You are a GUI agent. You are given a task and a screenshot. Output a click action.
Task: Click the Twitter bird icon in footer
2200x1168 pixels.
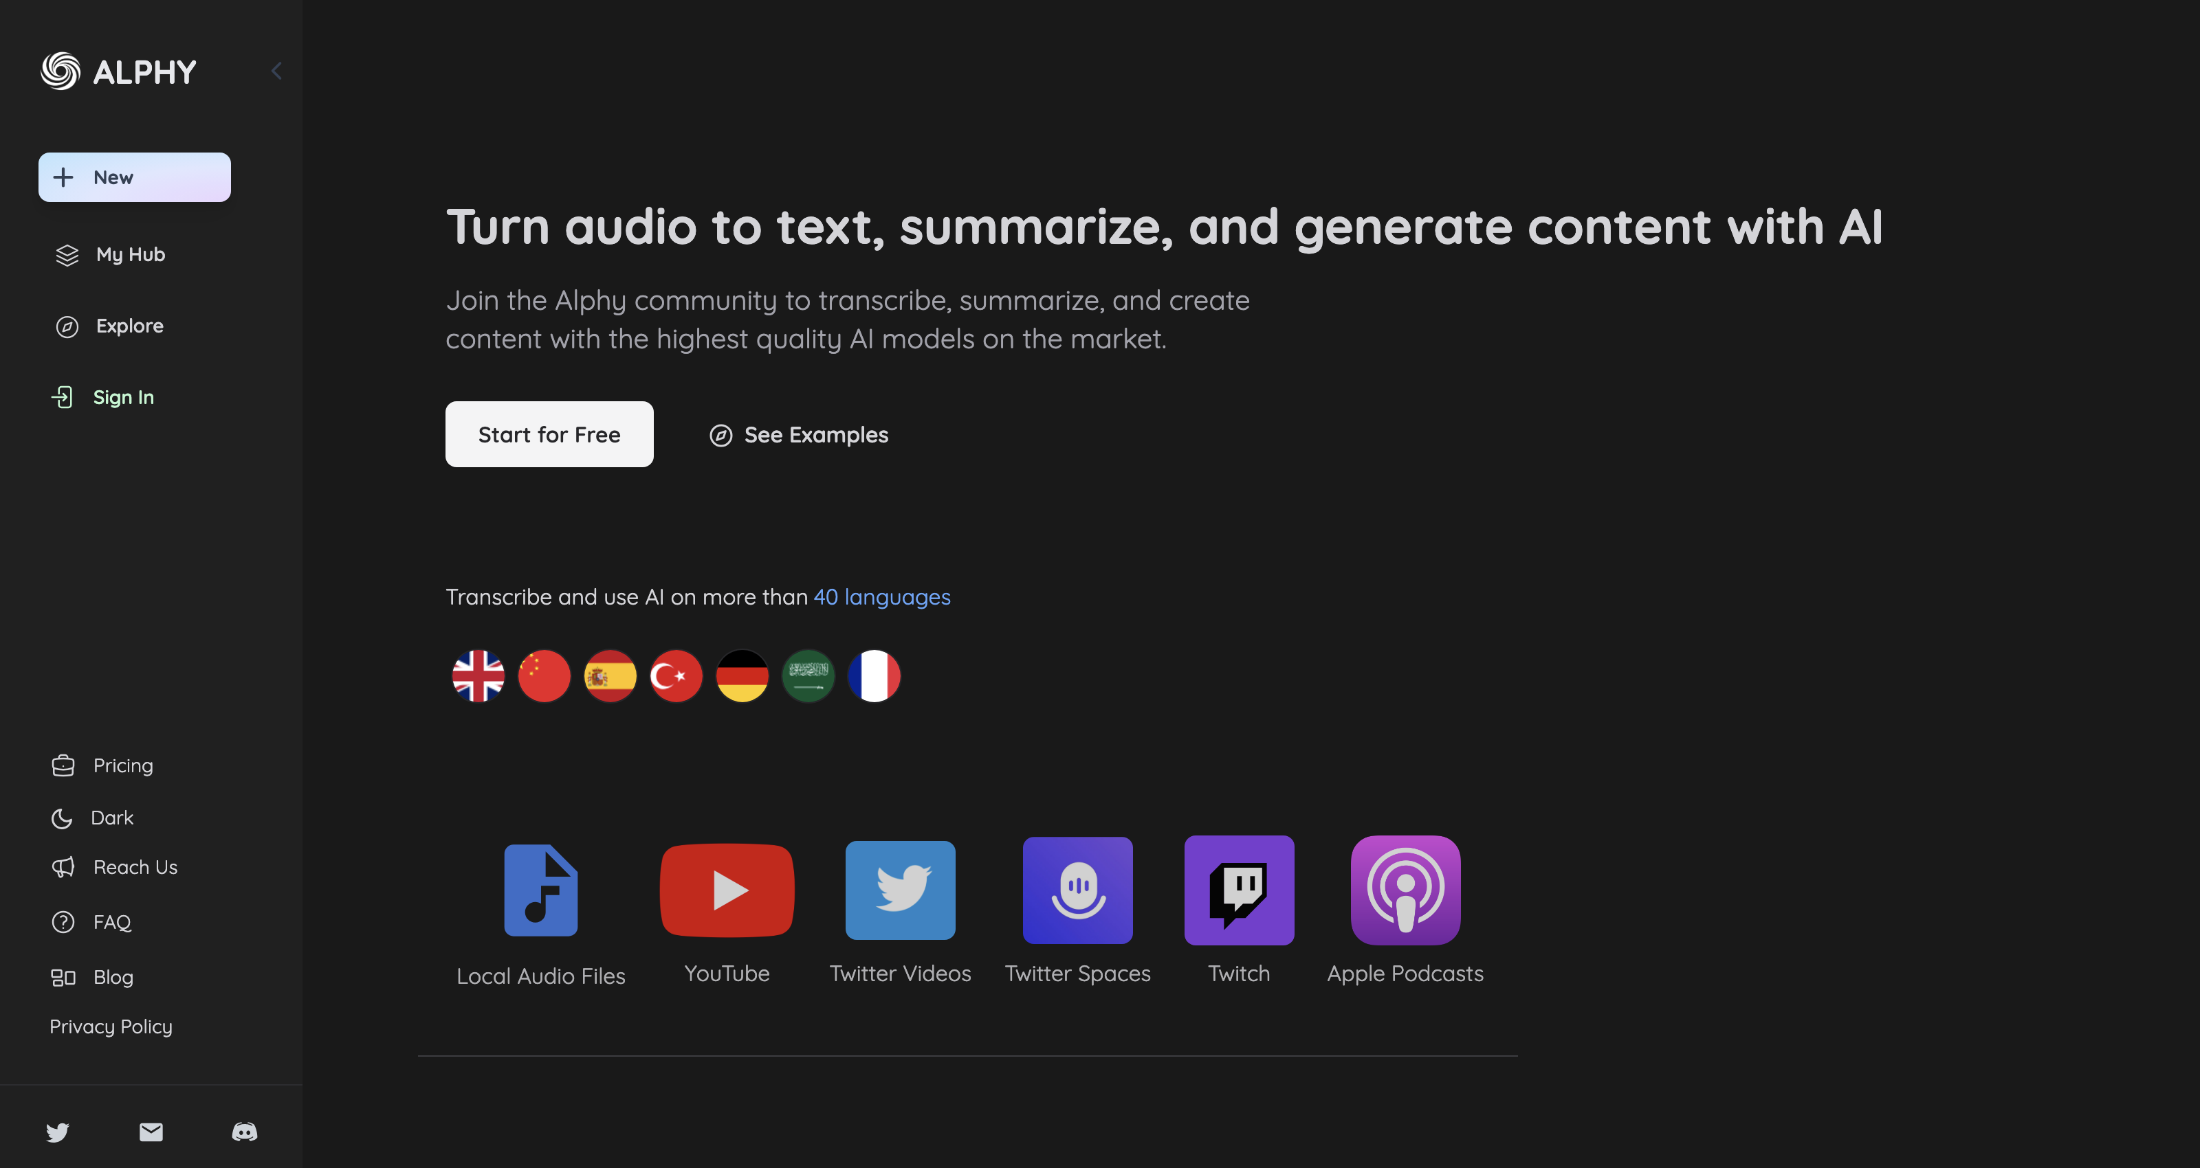57,1132
